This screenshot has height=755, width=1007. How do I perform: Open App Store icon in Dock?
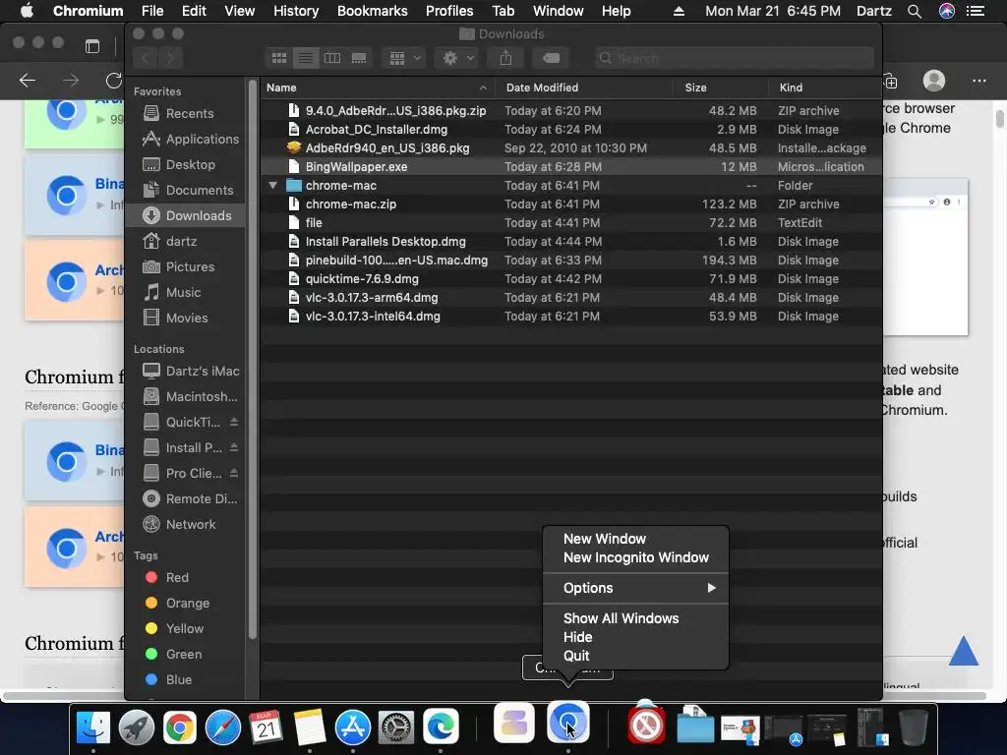[x=353, y=726]
